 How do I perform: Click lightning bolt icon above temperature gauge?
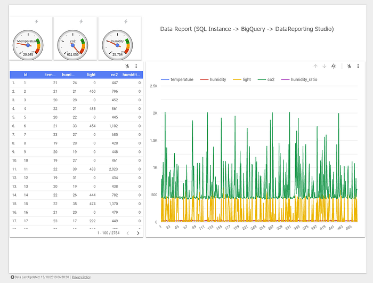click(36, 21)
